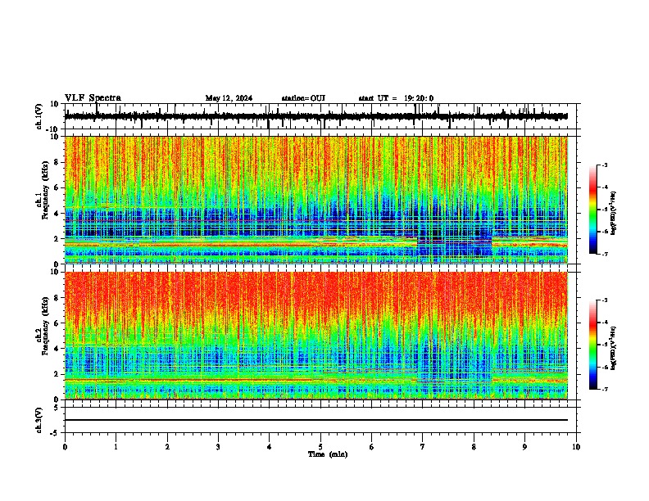The image size is (649, 501).
Task: Click the ch.1 colorbar log(PSD) label
Action: pyautogui.click(x=613, y=213)
